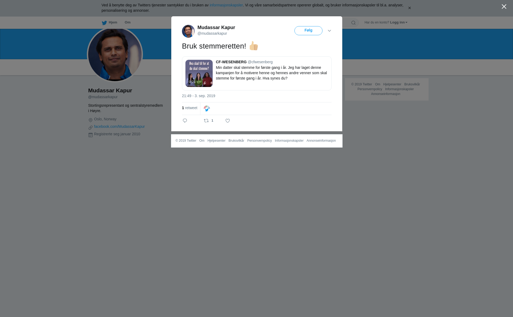Viewport: 513px width, 317px height.
Task: Open Mudassar Kapur's small avatar in tweet
Action: pyautogui.click(x=188, y=31)
